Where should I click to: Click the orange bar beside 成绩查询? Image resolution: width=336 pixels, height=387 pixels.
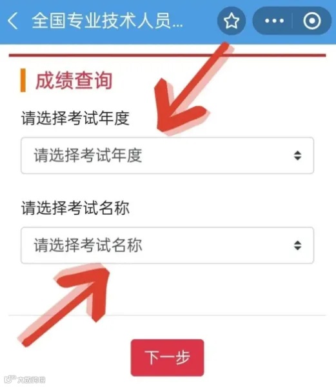[x=23, y=80]
